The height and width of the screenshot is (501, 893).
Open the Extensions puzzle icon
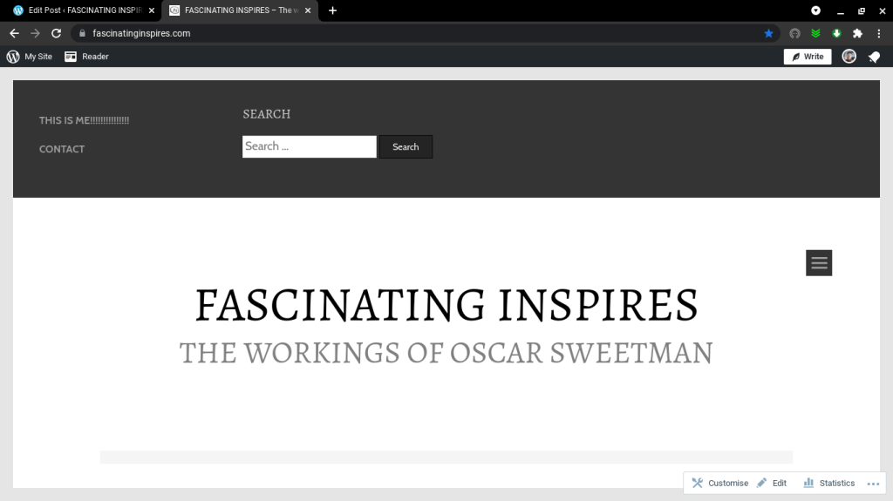pos(857,33)
